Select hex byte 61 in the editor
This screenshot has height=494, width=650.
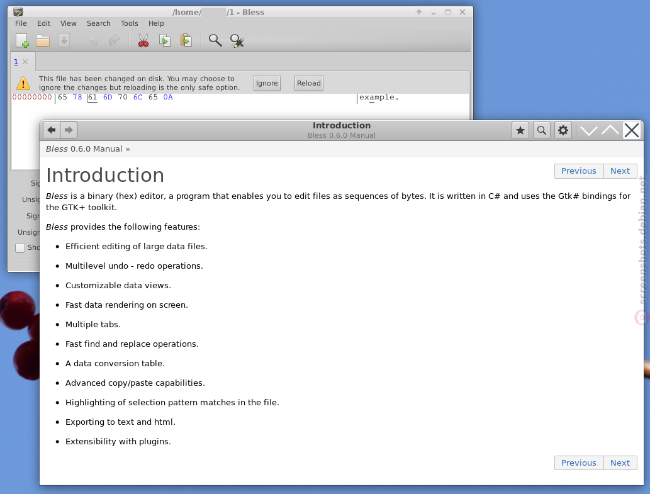92,98
